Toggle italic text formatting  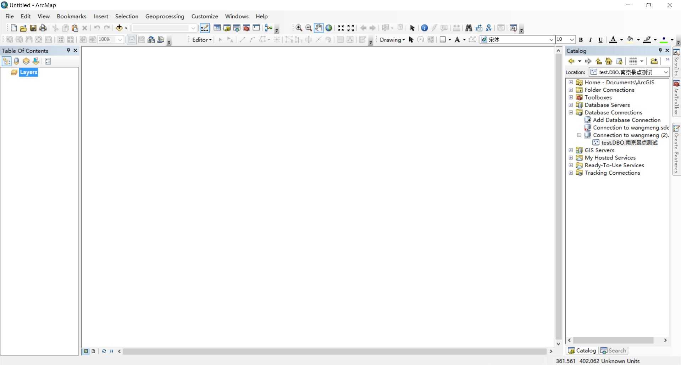coord(591,40)
